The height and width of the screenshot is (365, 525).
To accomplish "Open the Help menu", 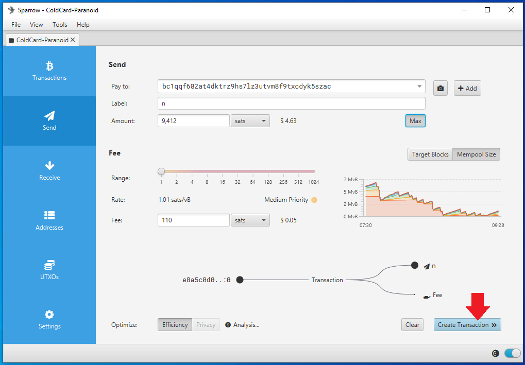I will (83, 24).
